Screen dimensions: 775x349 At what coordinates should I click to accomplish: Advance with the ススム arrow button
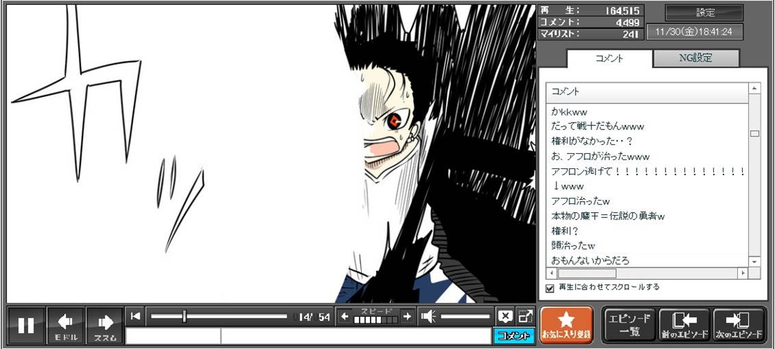tap(105, 326)
